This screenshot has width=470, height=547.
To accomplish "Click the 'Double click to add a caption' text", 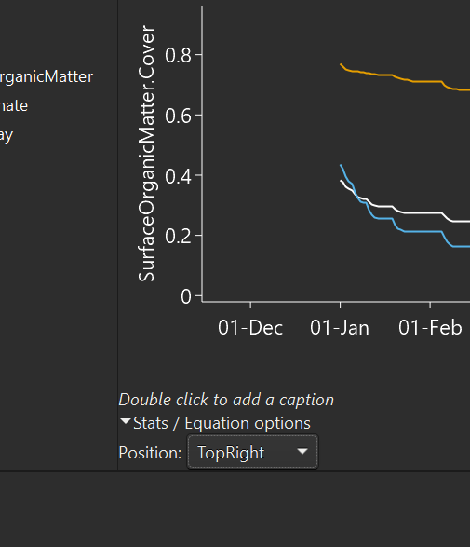I will coord(226,400).
